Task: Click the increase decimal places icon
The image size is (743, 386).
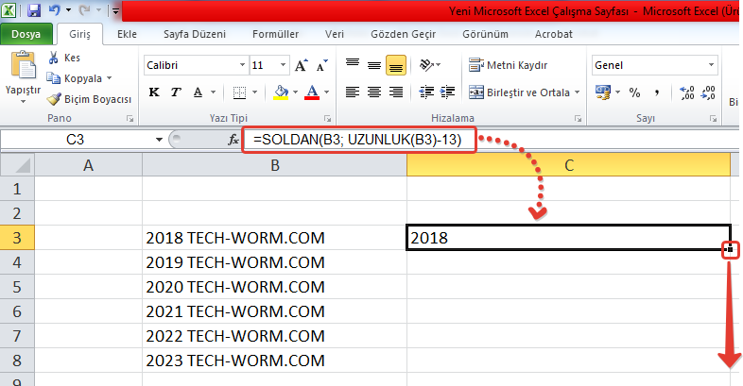Action: (x=686, y=92)
